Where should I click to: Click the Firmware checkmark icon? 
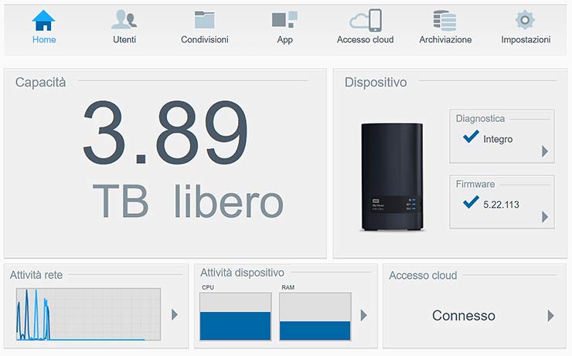point(469,203)
